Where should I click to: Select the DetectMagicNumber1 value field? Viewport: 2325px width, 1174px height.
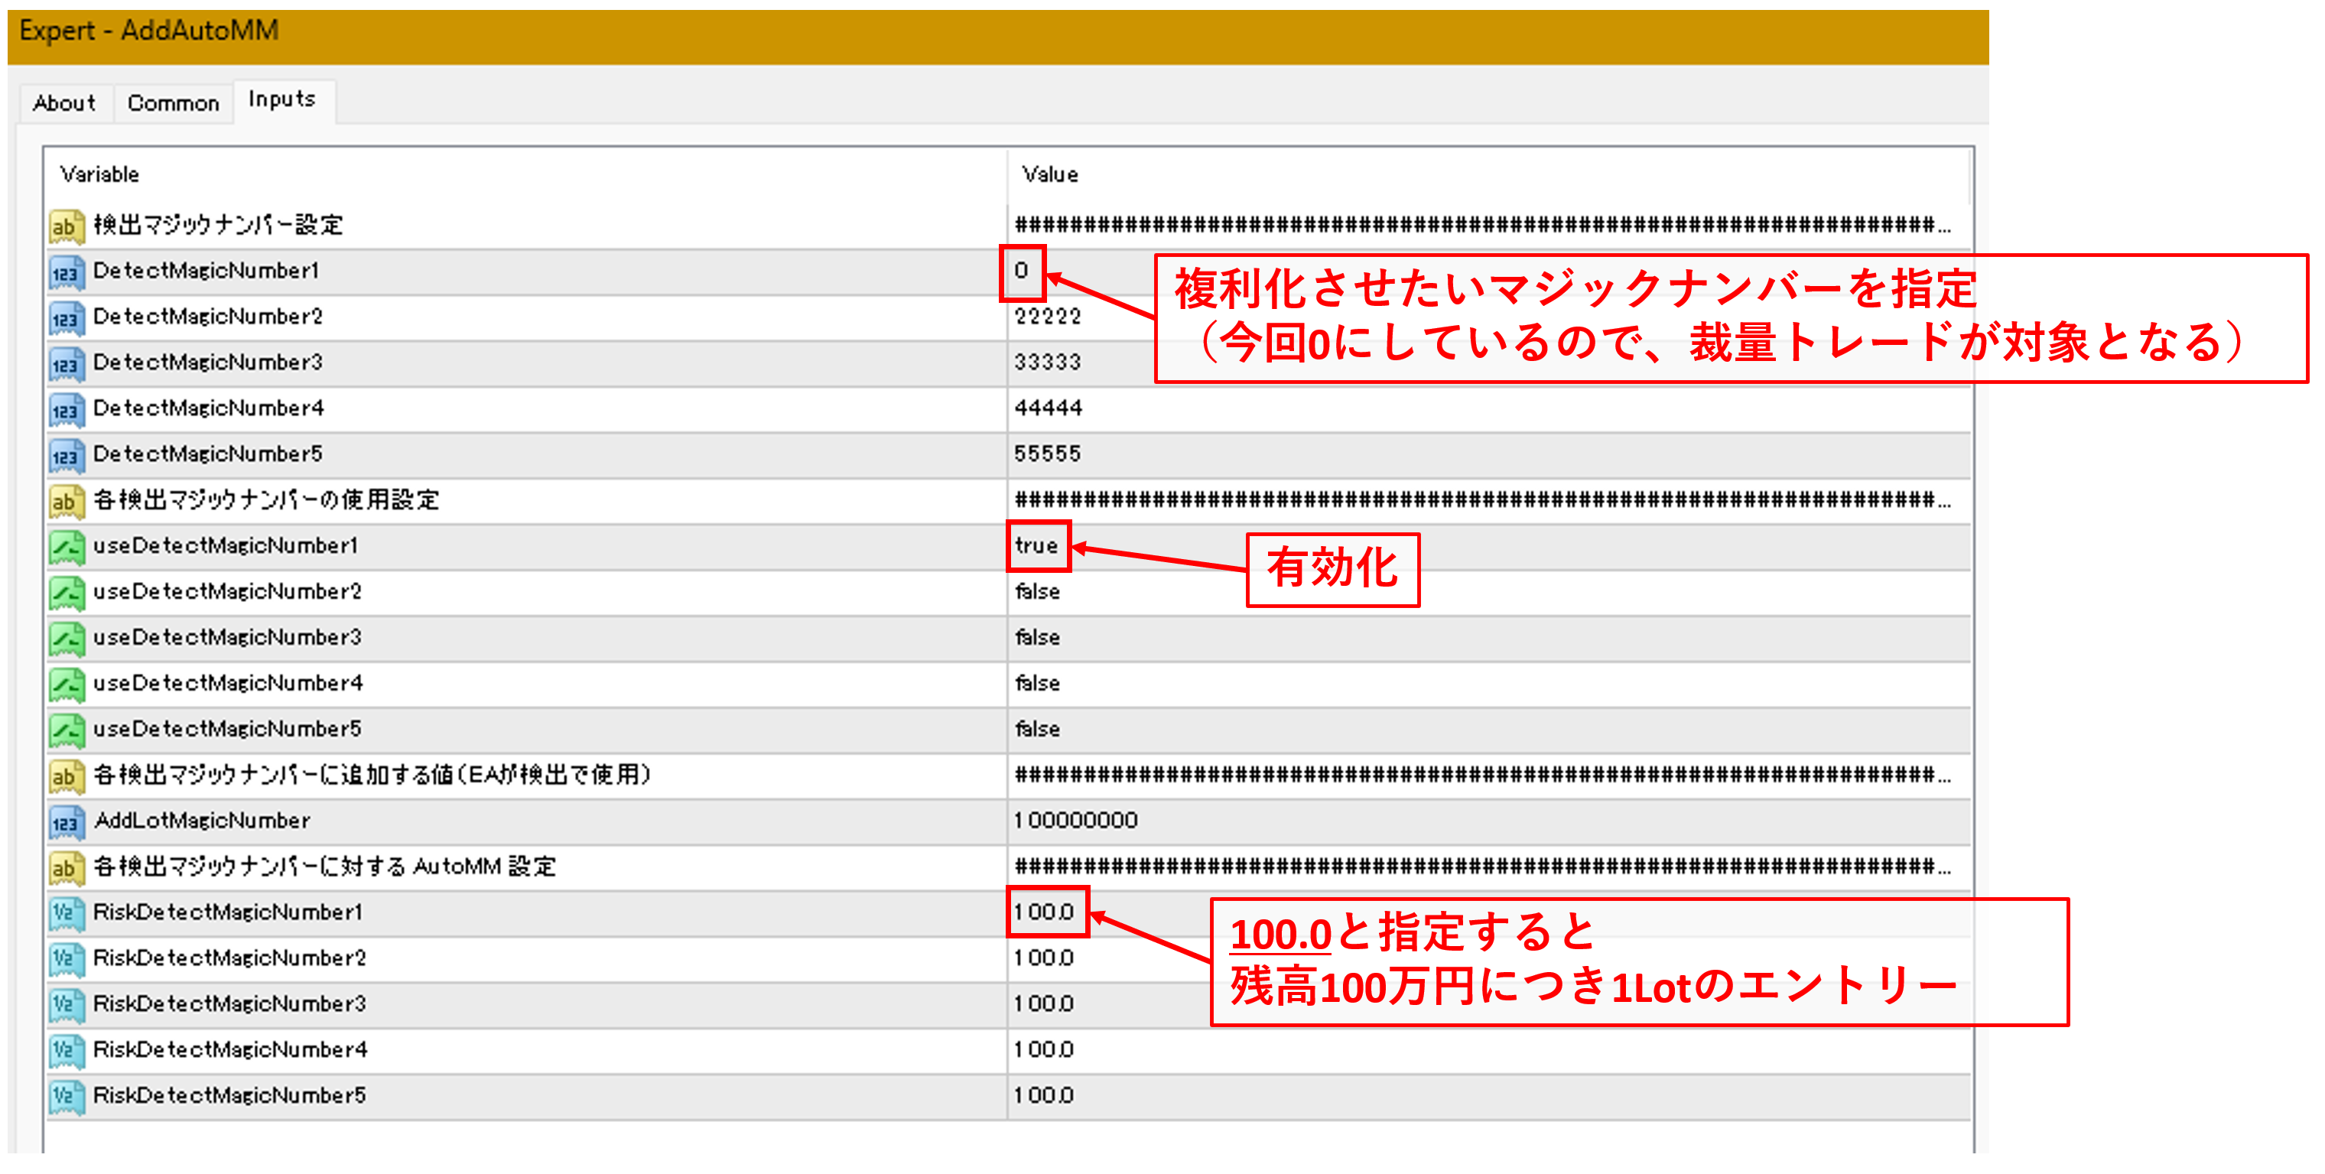(1022, 271)
